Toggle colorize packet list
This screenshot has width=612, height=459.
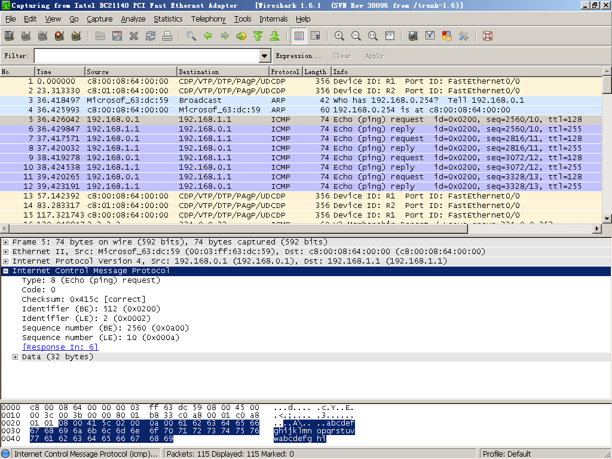pos(299,36)
